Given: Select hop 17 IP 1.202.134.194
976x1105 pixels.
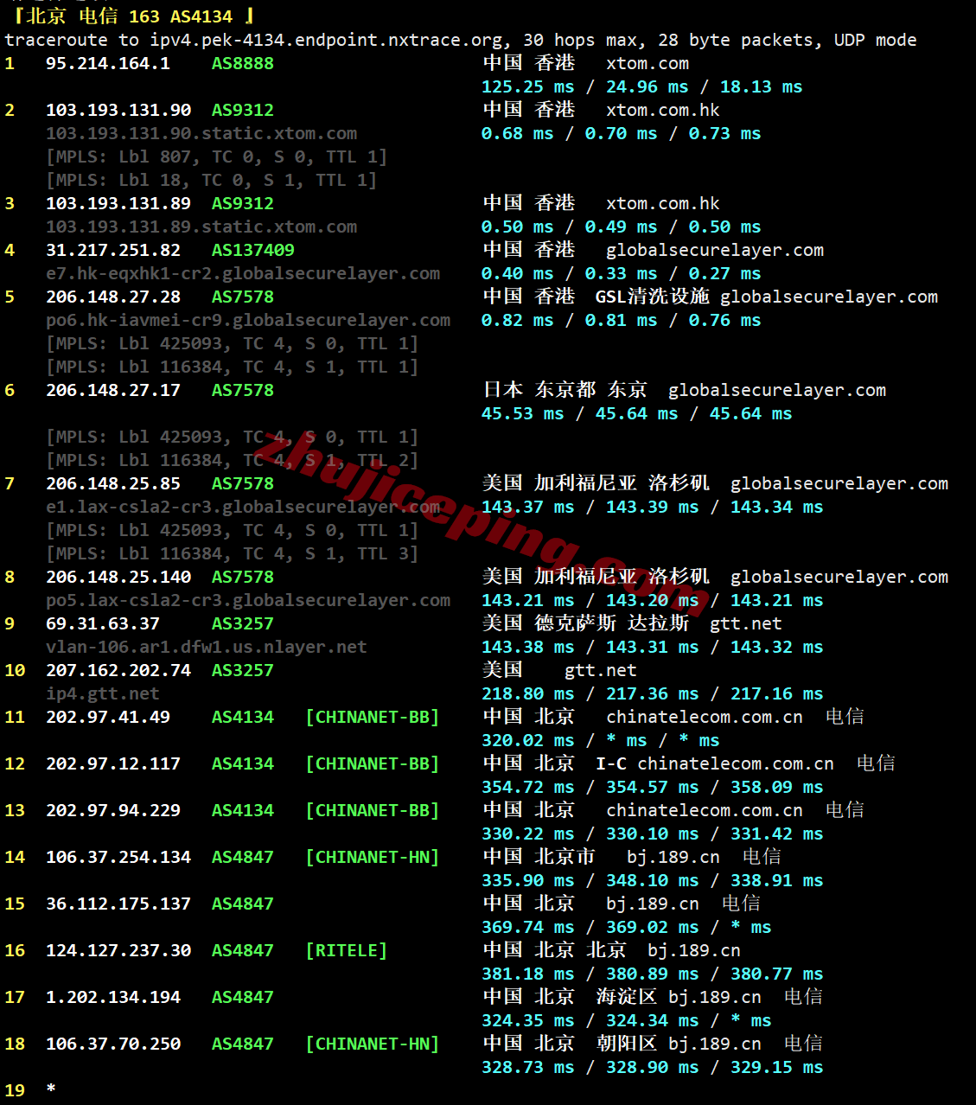Looking at the screenshot, I should click(x=113, y=997).
